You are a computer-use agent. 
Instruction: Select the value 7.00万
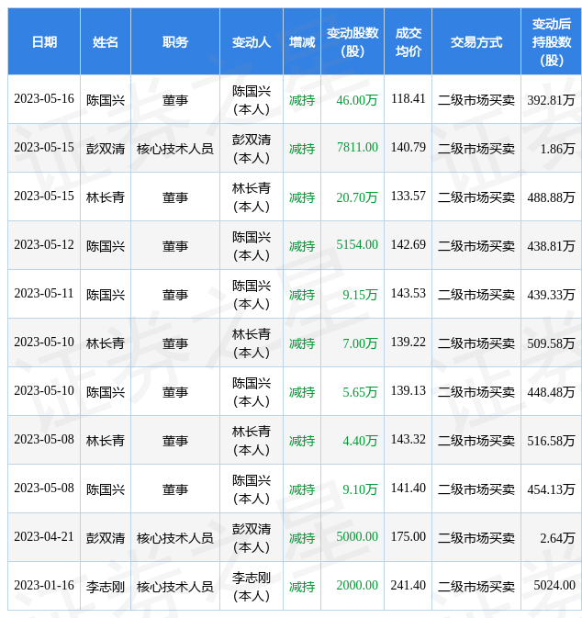point(360,343)
